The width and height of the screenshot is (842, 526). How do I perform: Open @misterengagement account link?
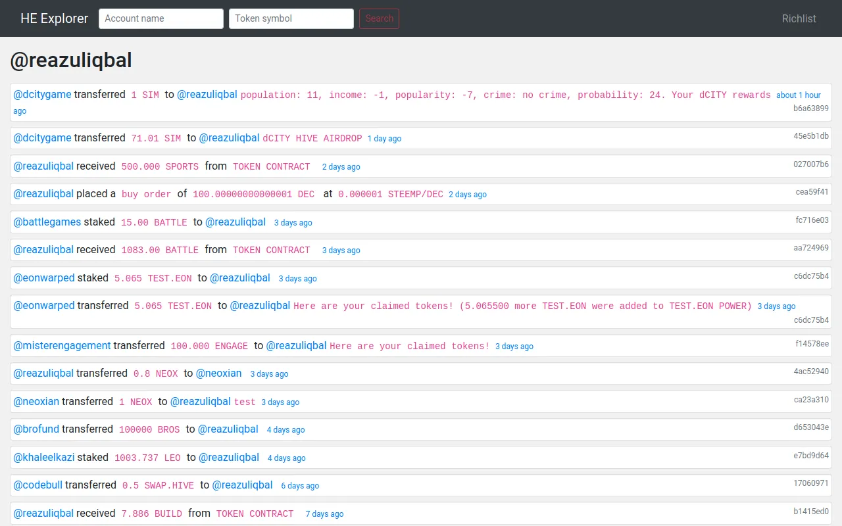pyautogui.click(x=62, y=346)
